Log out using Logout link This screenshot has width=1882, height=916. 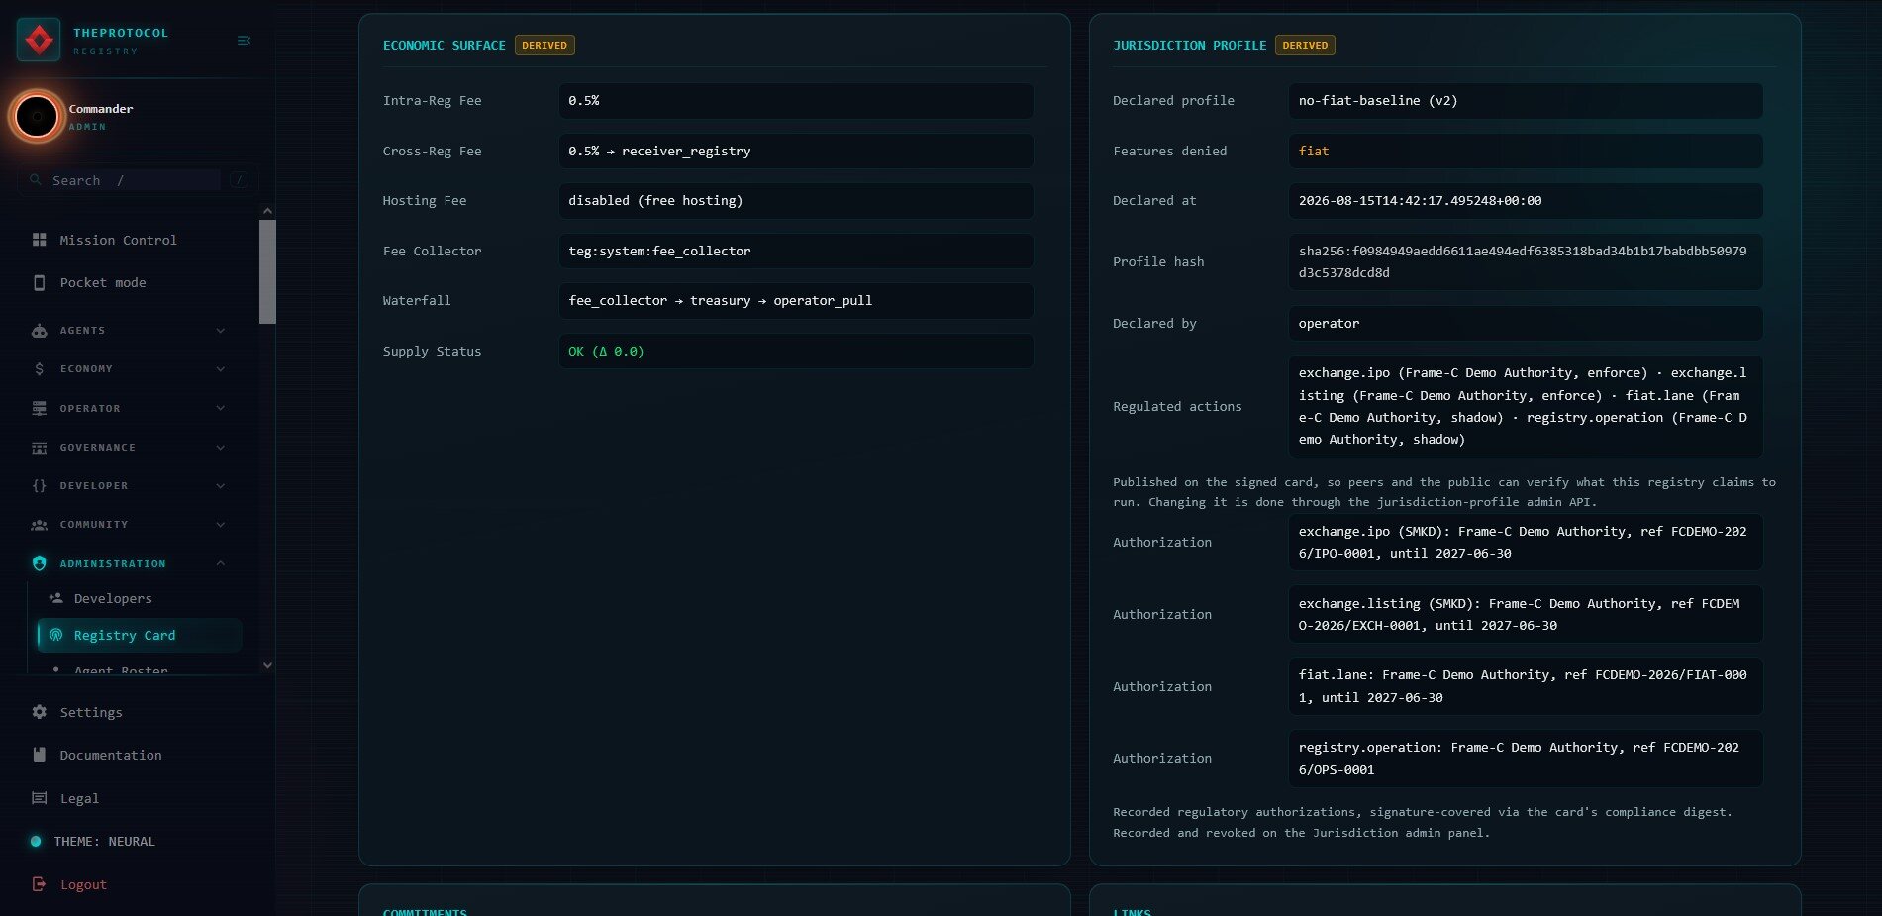coord(83,884)
